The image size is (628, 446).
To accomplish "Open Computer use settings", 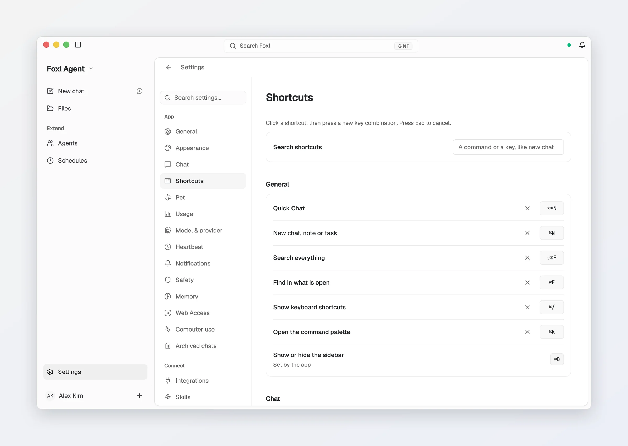I will 203,329.
